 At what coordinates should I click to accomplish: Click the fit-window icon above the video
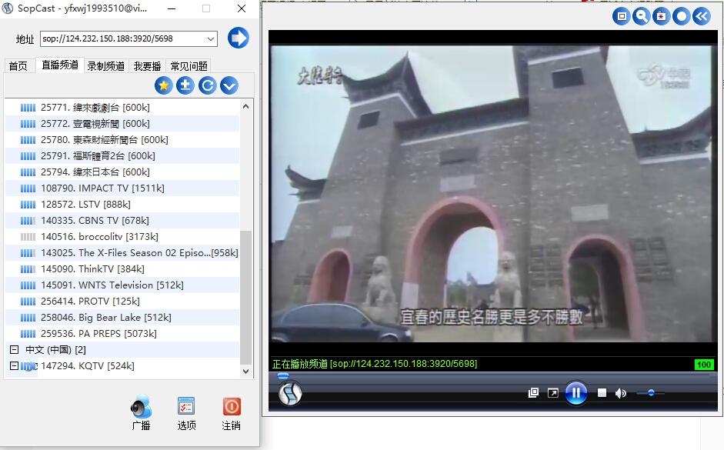point(622,17)
